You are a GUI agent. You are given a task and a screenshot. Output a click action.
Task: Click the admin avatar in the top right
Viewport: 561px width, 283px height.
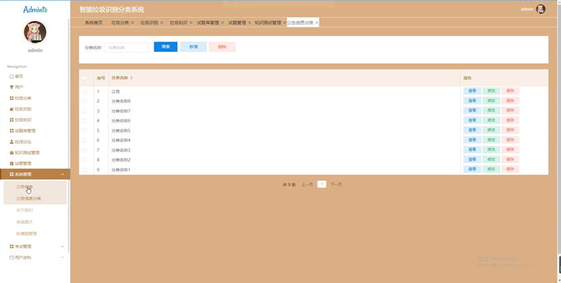click(x=541, y=9)
